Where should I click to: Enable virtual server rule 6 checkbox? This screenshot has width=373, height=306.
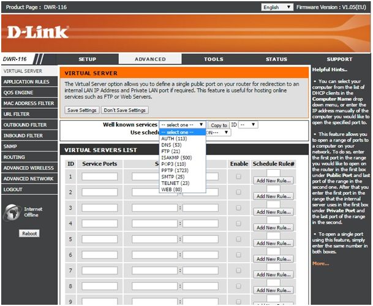click(238, 255)
